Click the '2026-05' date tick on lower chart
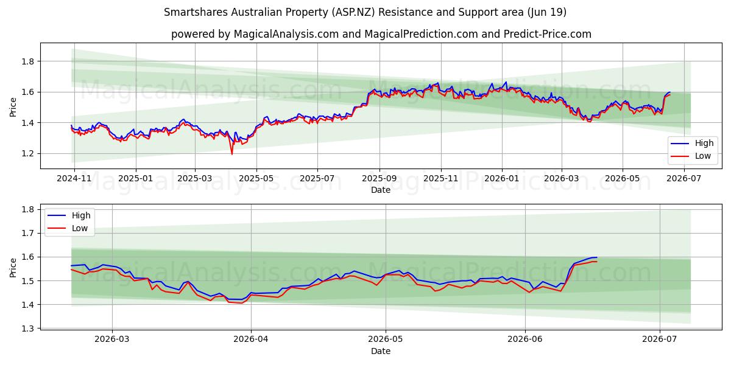 click(x=386, y=340)
